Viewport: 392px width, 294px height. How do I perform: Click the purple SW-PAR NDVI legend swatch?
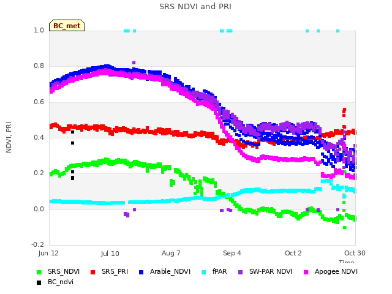(x=240, y=272)
